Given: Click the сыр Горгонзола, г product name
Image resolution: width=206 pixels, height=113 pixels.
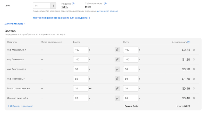Looking at the screenshot, I should pos(17,69).
